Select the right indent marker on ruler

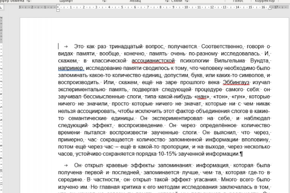[270, 8]
